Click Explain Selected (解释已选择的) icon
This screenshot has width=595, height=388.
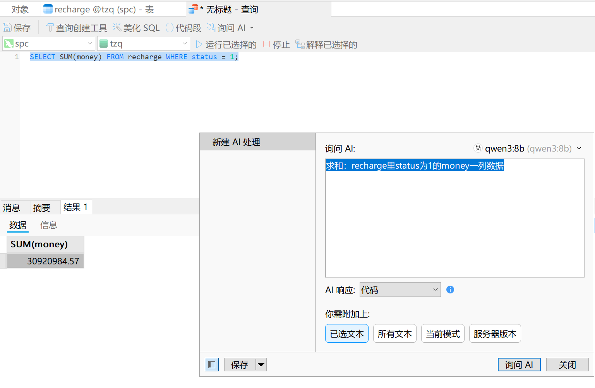(300, 45)
